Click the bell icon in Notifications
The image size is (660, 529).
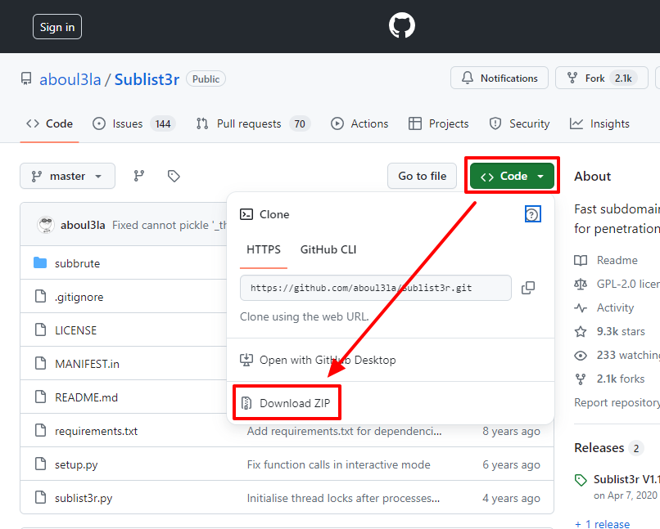tap(468, 78)
